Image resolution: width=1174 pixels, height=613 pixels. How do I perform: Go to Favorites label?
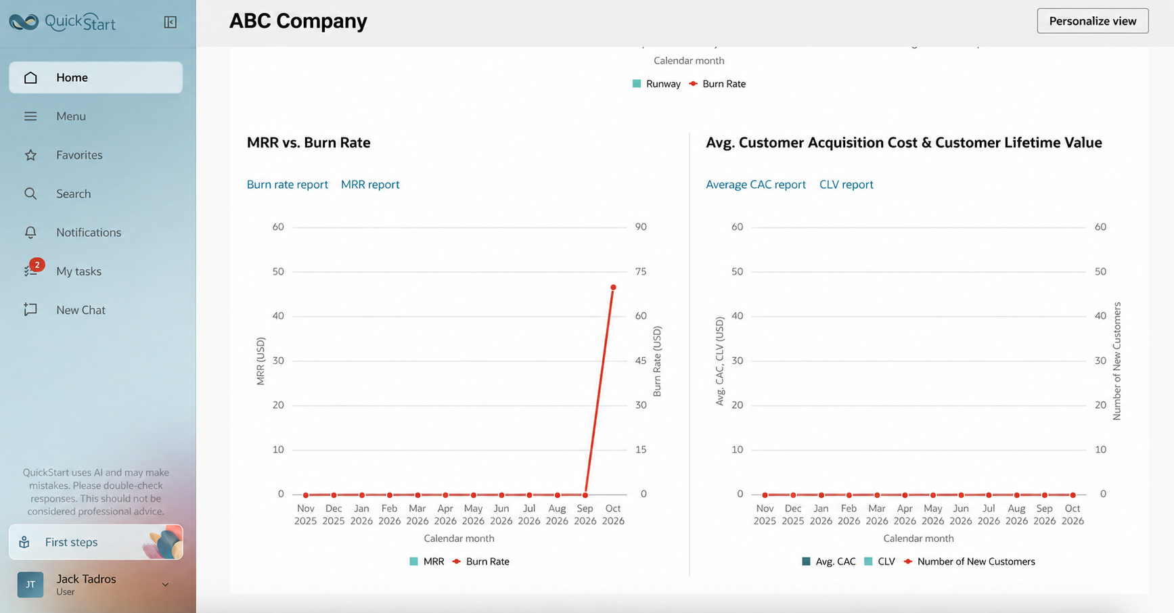pos(79,155)
